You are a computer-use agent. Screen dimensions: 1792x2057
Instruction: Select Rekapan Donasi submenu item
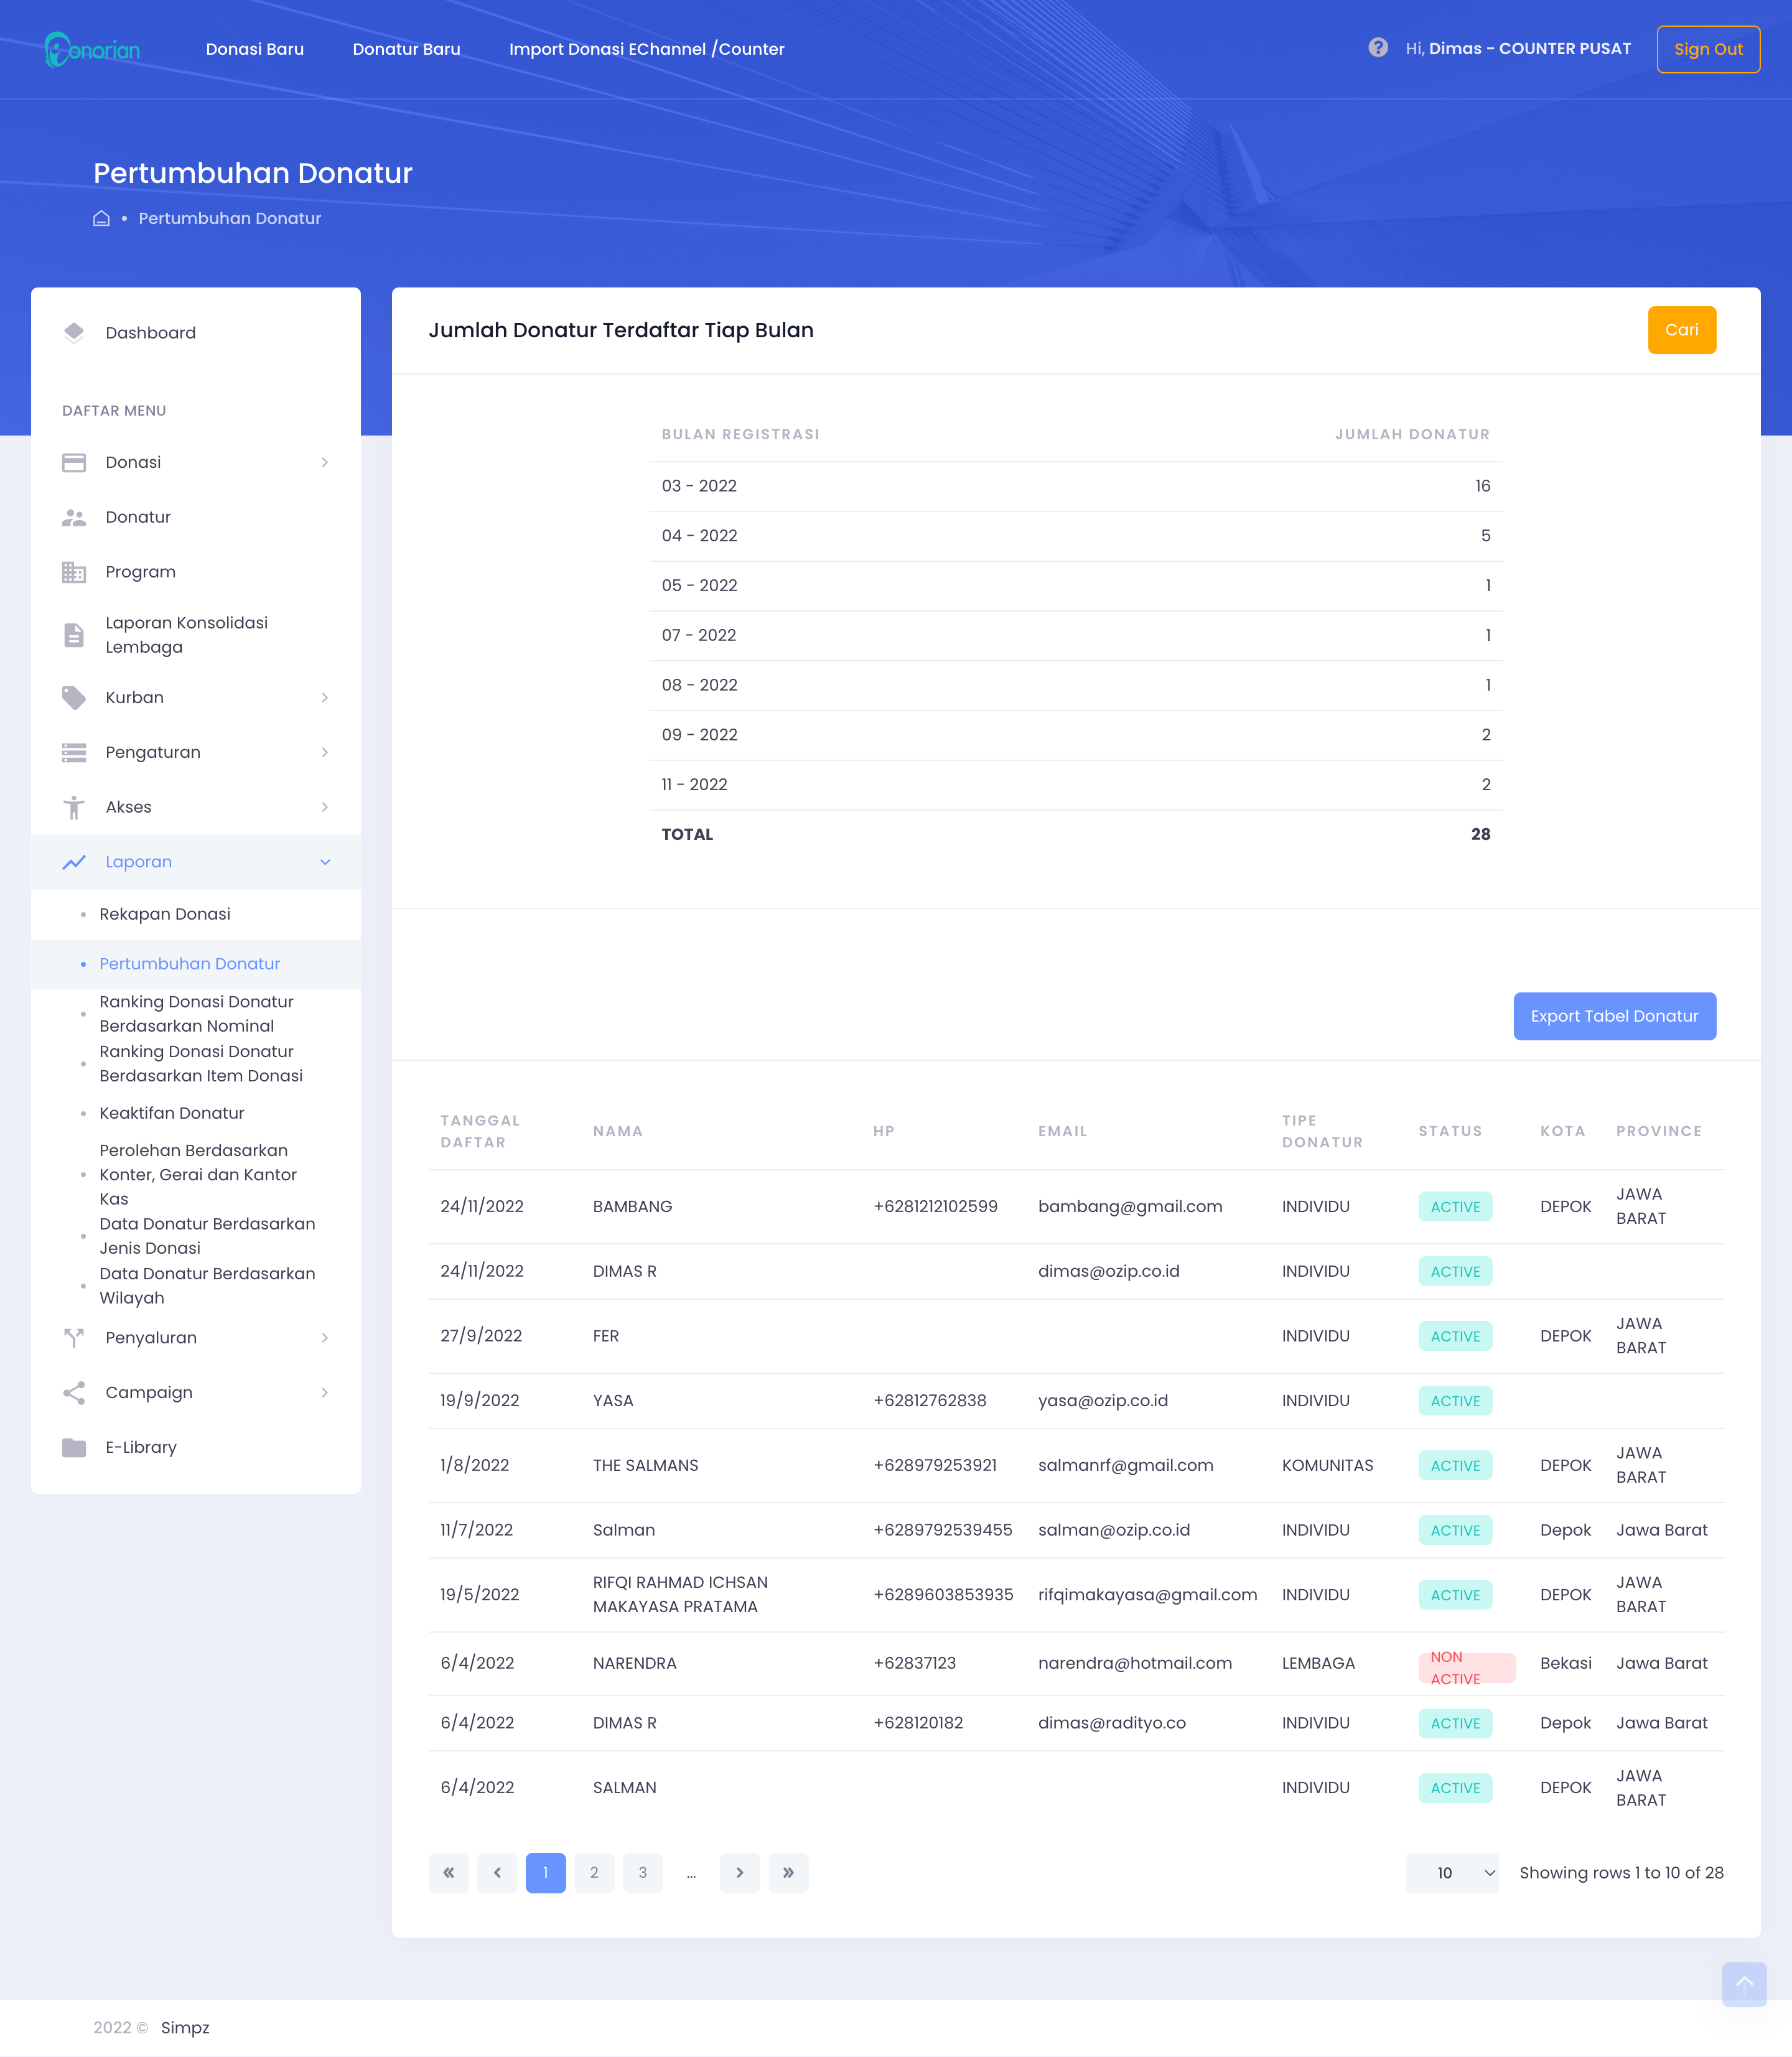click(x=165, y=914)
